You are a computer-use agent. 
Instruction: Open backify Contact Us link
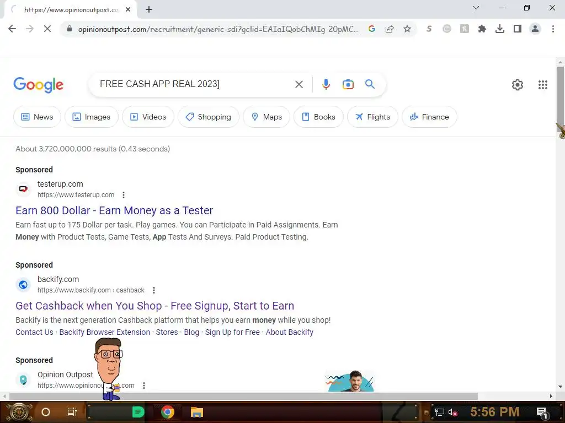point(34,332)
